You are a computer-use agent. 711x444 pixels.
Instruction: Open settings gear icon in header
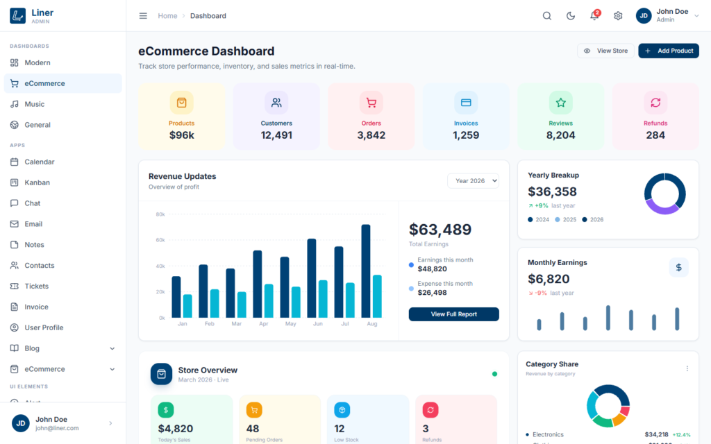click(x=617, y=16)
